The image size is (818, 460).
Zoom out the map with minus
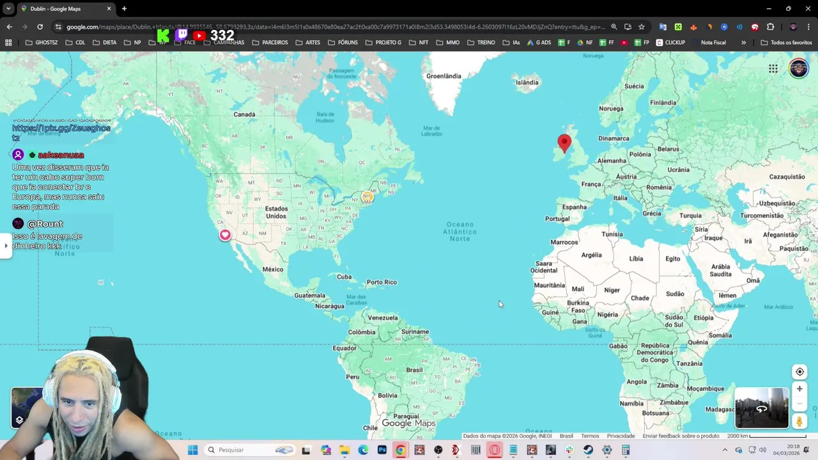point(799,404)
